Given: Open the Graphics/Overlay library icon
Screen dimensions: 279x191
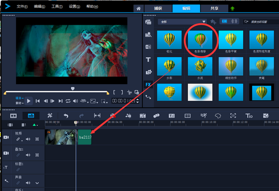Looking at the screenshot, I should [149, 72].
